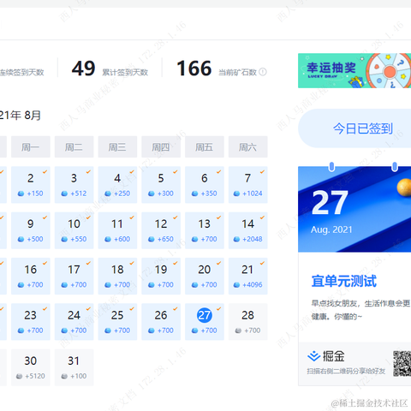The height and width of the screenshot is (411, 411).
Task: Click the ore icon on day 21
Action: [x=236, y=285]
